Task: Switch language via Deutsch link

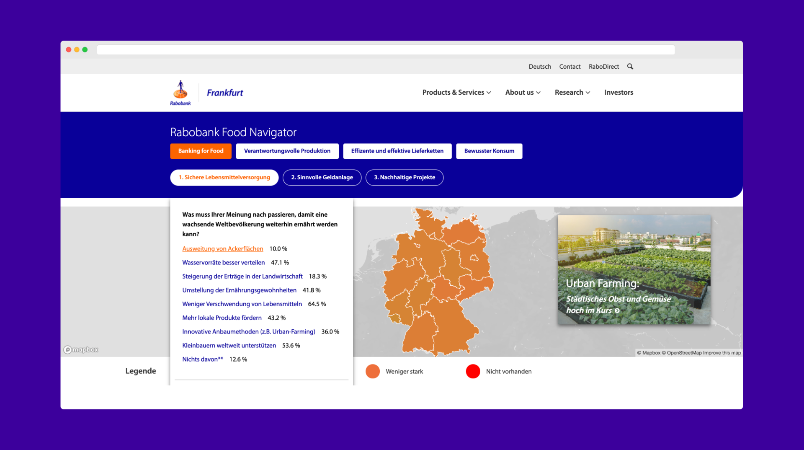Action: [540, 66]
